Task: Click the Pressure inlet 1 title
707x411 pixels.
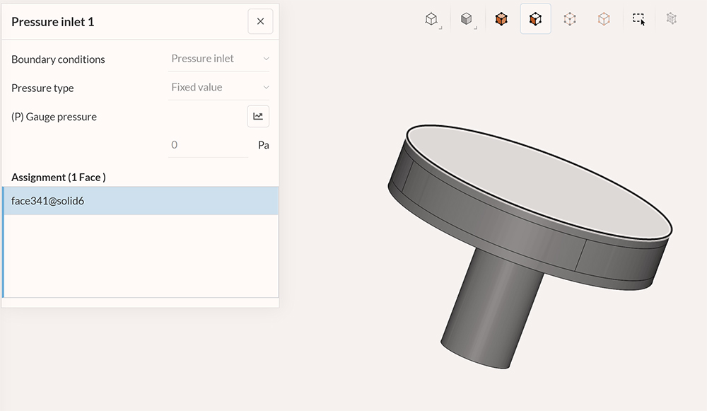Action: pyautogui.click(x=53, y=22)
